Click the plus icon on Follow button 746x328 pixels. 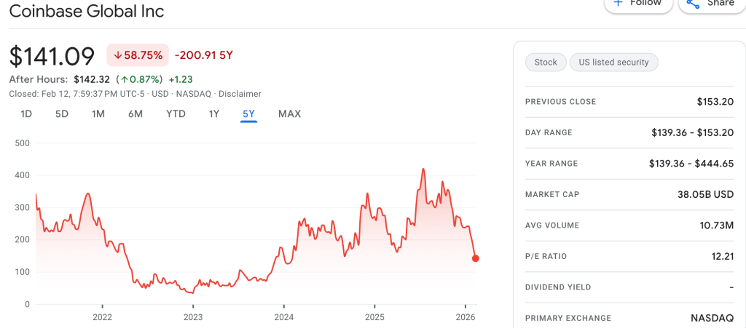[618, 3]
